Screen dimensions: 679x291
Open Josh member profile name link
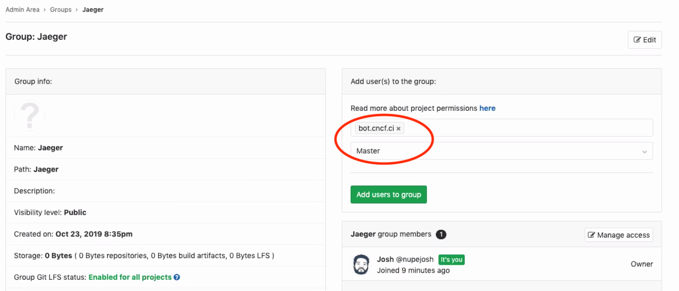(385, 259)
